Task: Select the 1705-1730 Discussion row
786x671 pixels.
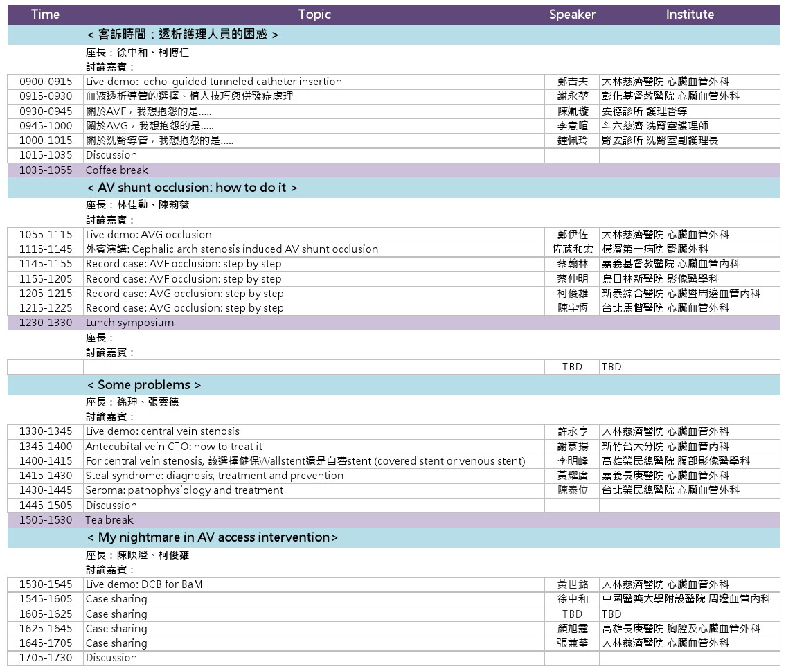Action: (x=112, y=658)
